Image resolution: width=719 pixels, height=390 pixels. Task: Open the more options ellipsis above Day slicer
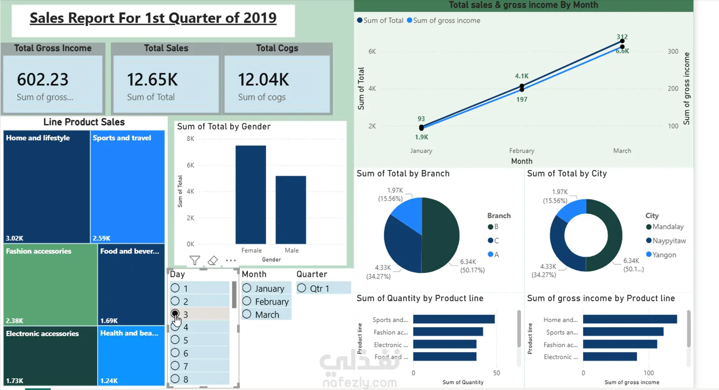[x=231, y=260]
